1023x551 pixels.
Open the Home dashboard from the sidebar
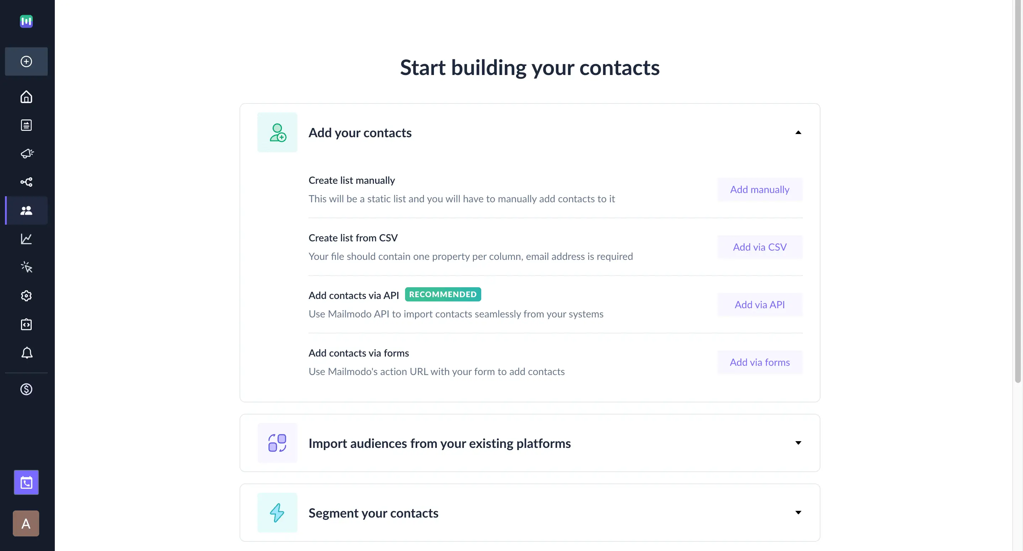[x=26, y=97]
